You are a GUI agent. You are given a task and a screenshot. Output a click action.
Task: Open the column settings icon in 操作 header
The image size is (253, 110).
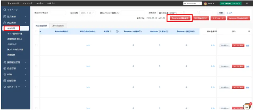click(249, 32)
